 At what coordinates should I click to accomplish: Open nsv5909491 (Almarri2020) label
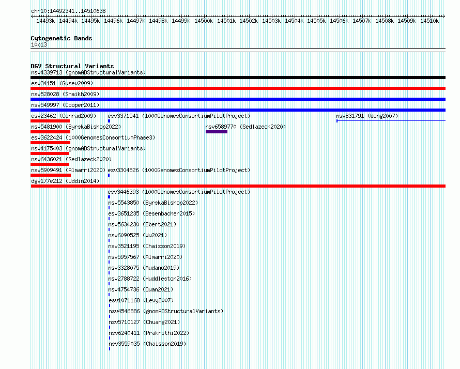(x=68, y=170)
